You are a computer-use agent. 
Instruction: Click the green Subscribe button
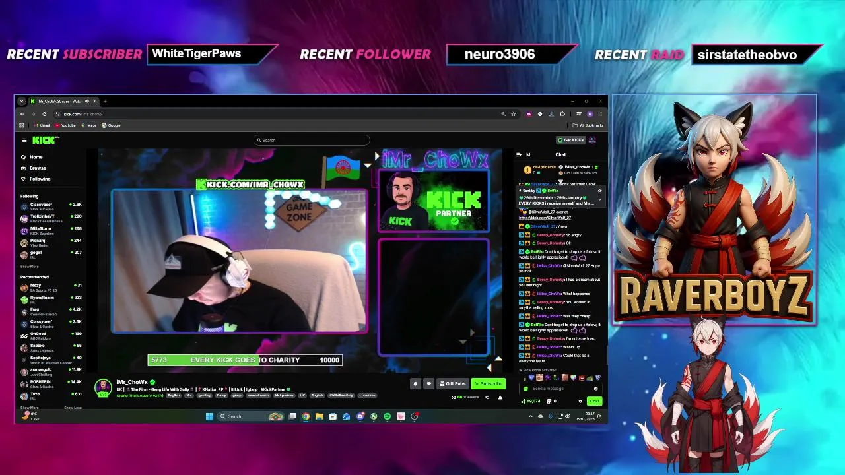coord(489,384)
